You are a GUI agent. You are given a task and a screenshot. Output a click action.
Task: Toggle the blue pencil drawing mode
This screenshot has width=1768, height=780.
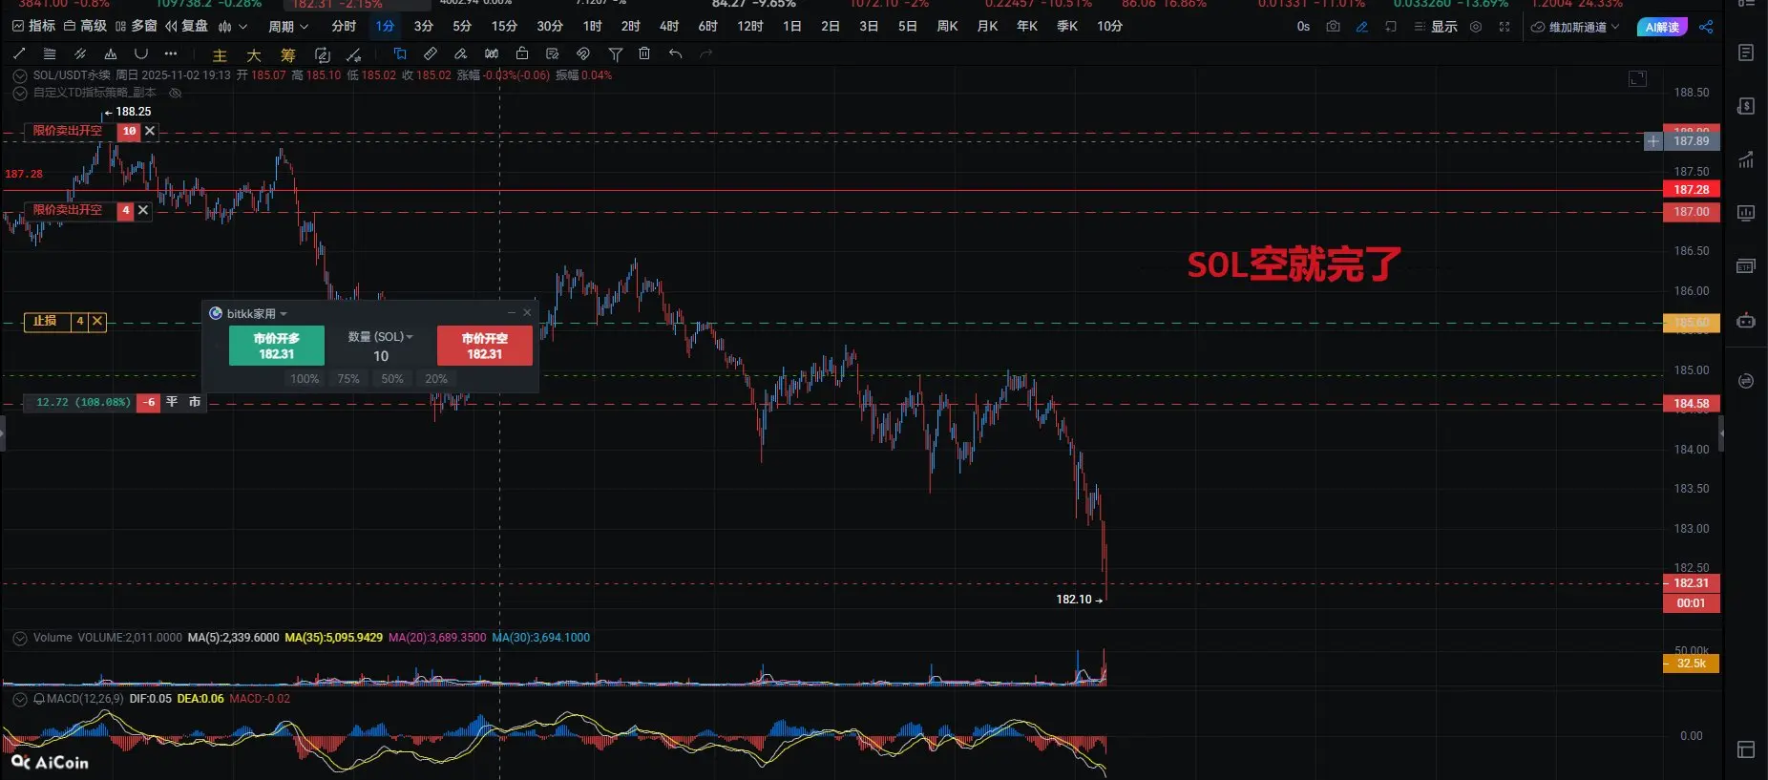click(1362, 27)
